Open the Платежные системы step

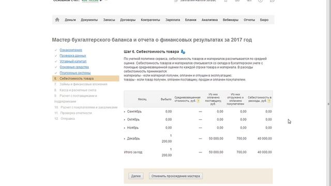pyautogui.click(x=75, y=73)
